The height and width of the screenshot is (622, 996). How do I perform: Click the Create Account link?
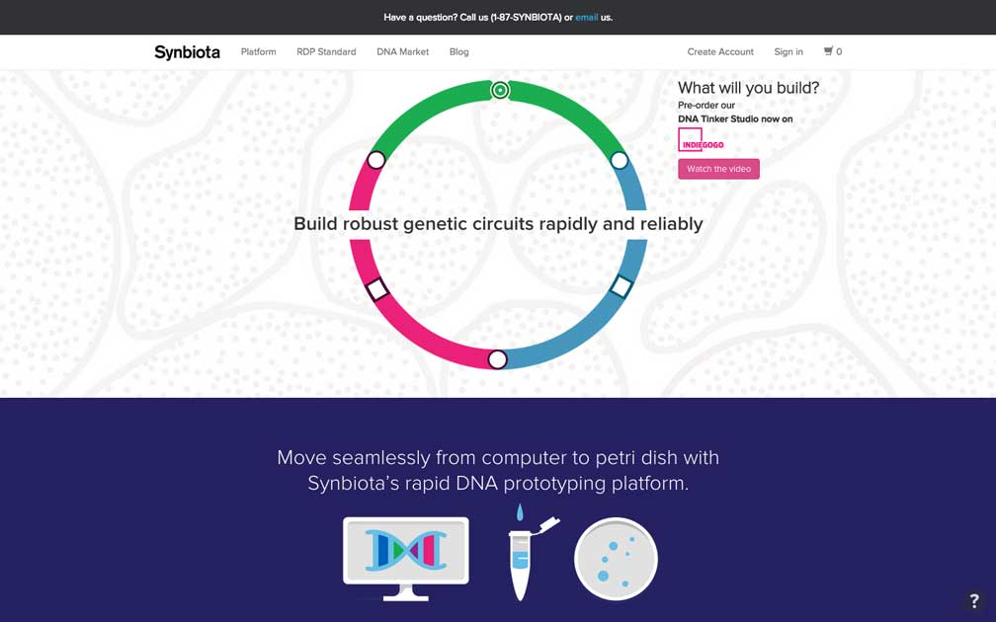pos(720,52)
